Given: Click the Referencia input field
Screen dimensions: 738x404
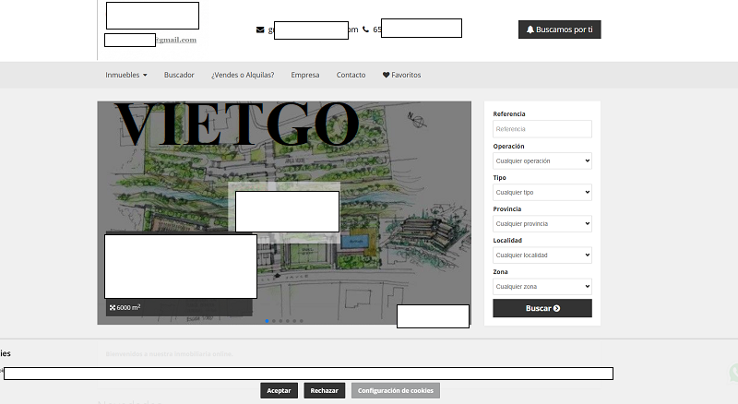Looking at the screenshot, I should (542, 129).
